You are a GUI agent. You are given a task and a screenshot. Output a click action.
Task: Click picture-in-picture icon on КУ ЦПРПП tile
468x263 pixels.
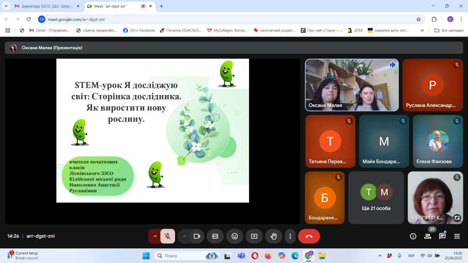(x=457, y=218)
